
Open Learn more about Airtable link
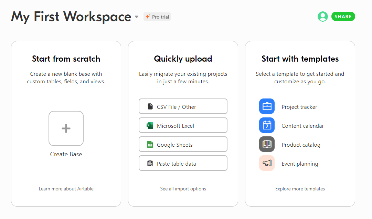(x=66, y=189)
